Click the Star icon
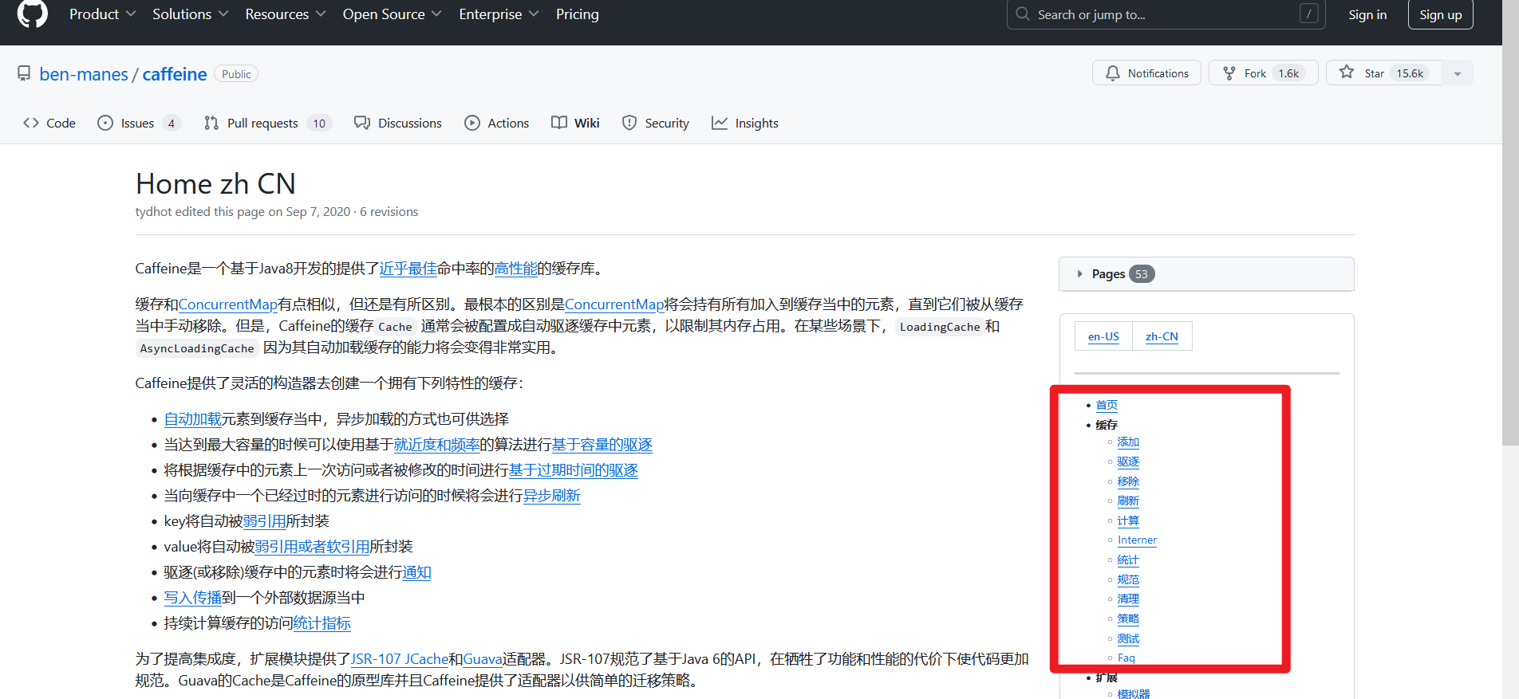This screenshot has width=1519, height=699. pos(1347,73)
